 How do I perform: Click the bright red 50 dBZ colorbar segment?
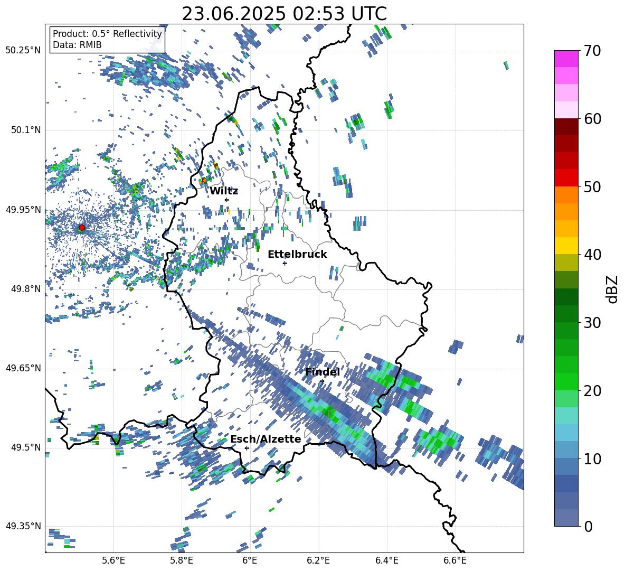(566, 178)
